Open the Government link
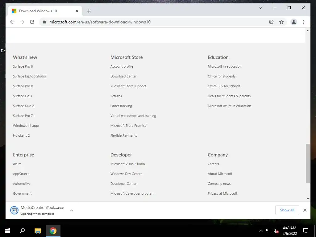Image resolution: width=316 pixels, height=237 pixels. [22, 193]
